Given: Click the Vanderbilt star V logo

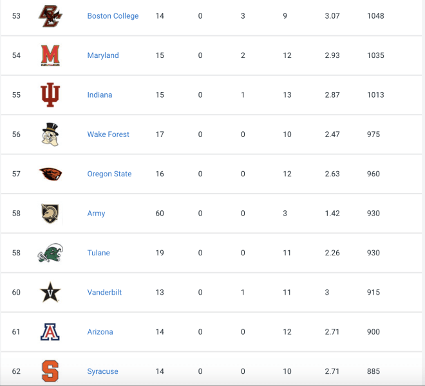Looking at the screenshot, I should point(50,292).
